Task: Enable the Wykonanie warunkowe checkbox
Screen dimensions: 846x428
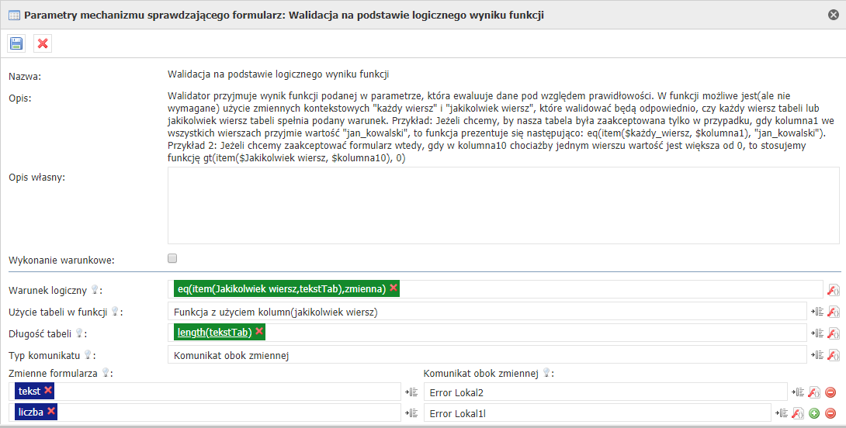Action: coord(173,258)
